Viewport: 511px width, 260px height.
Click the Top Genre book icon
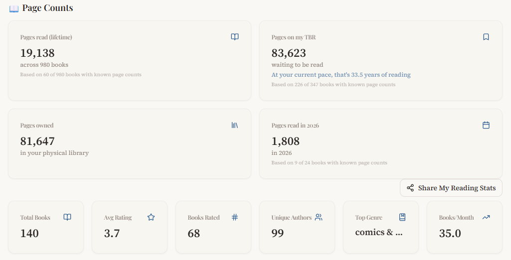pyautogui.click(x=402, y=217)
